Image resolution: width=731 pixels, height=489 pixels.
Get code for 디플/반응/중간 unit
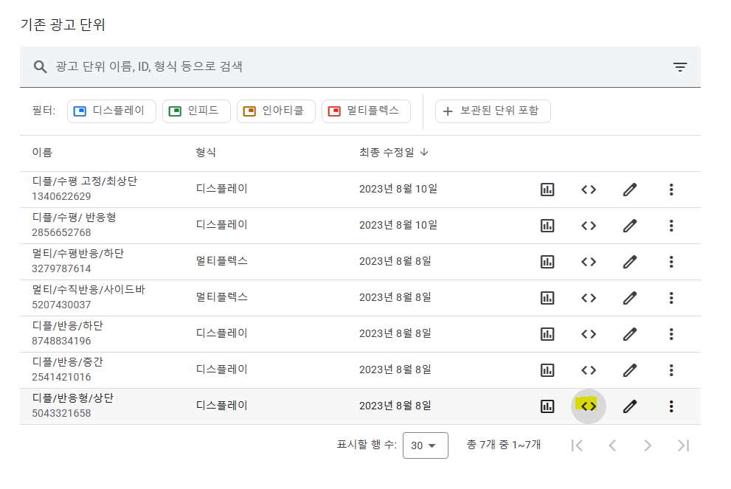589,370
